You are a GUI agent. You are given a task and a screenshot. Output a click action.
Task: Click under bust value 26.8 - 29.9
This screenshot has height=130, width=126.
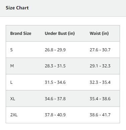point(55,50)
